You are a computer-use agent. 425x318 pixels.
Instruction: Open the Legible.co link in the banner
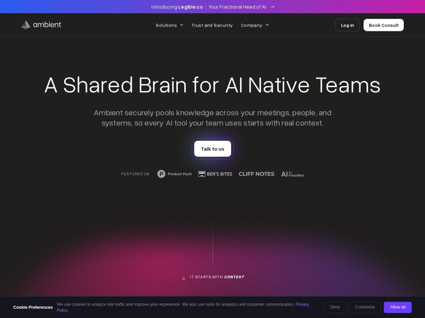(x=190, y=7)
